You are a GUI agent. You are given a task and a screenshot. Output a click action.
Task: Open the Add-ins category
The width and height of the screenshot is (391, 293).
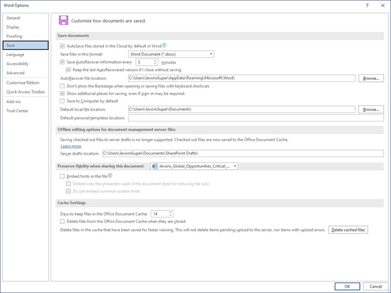point(25,101)
